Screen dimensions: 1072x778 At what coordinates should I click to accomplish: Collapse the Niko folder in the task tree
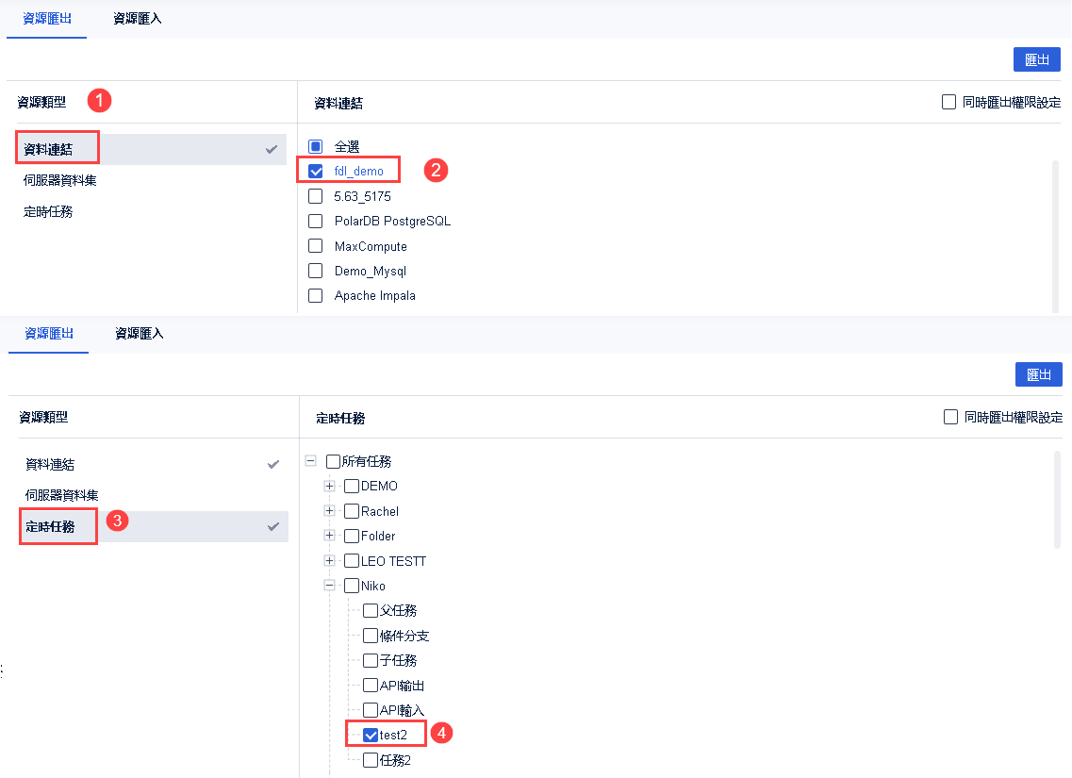click(329, 586)
